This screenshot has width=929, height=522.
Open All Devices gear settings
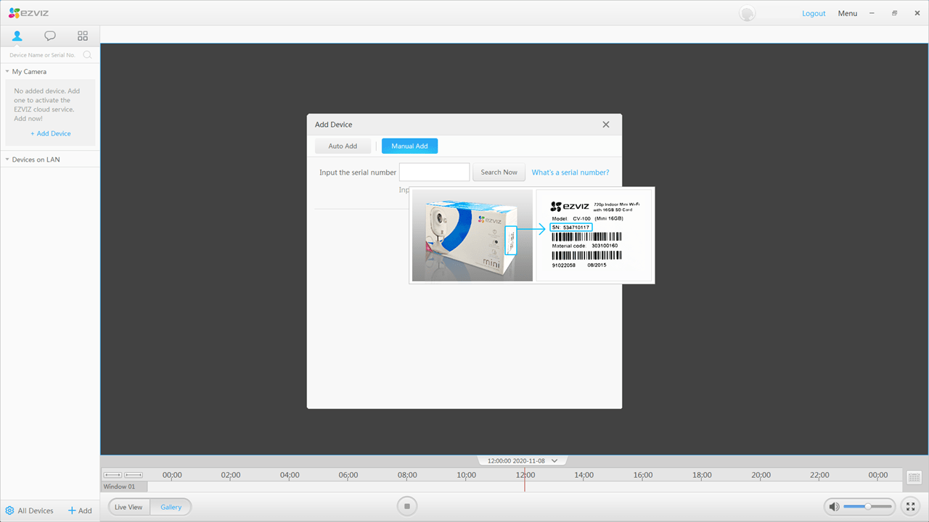(x=29, y=510)
